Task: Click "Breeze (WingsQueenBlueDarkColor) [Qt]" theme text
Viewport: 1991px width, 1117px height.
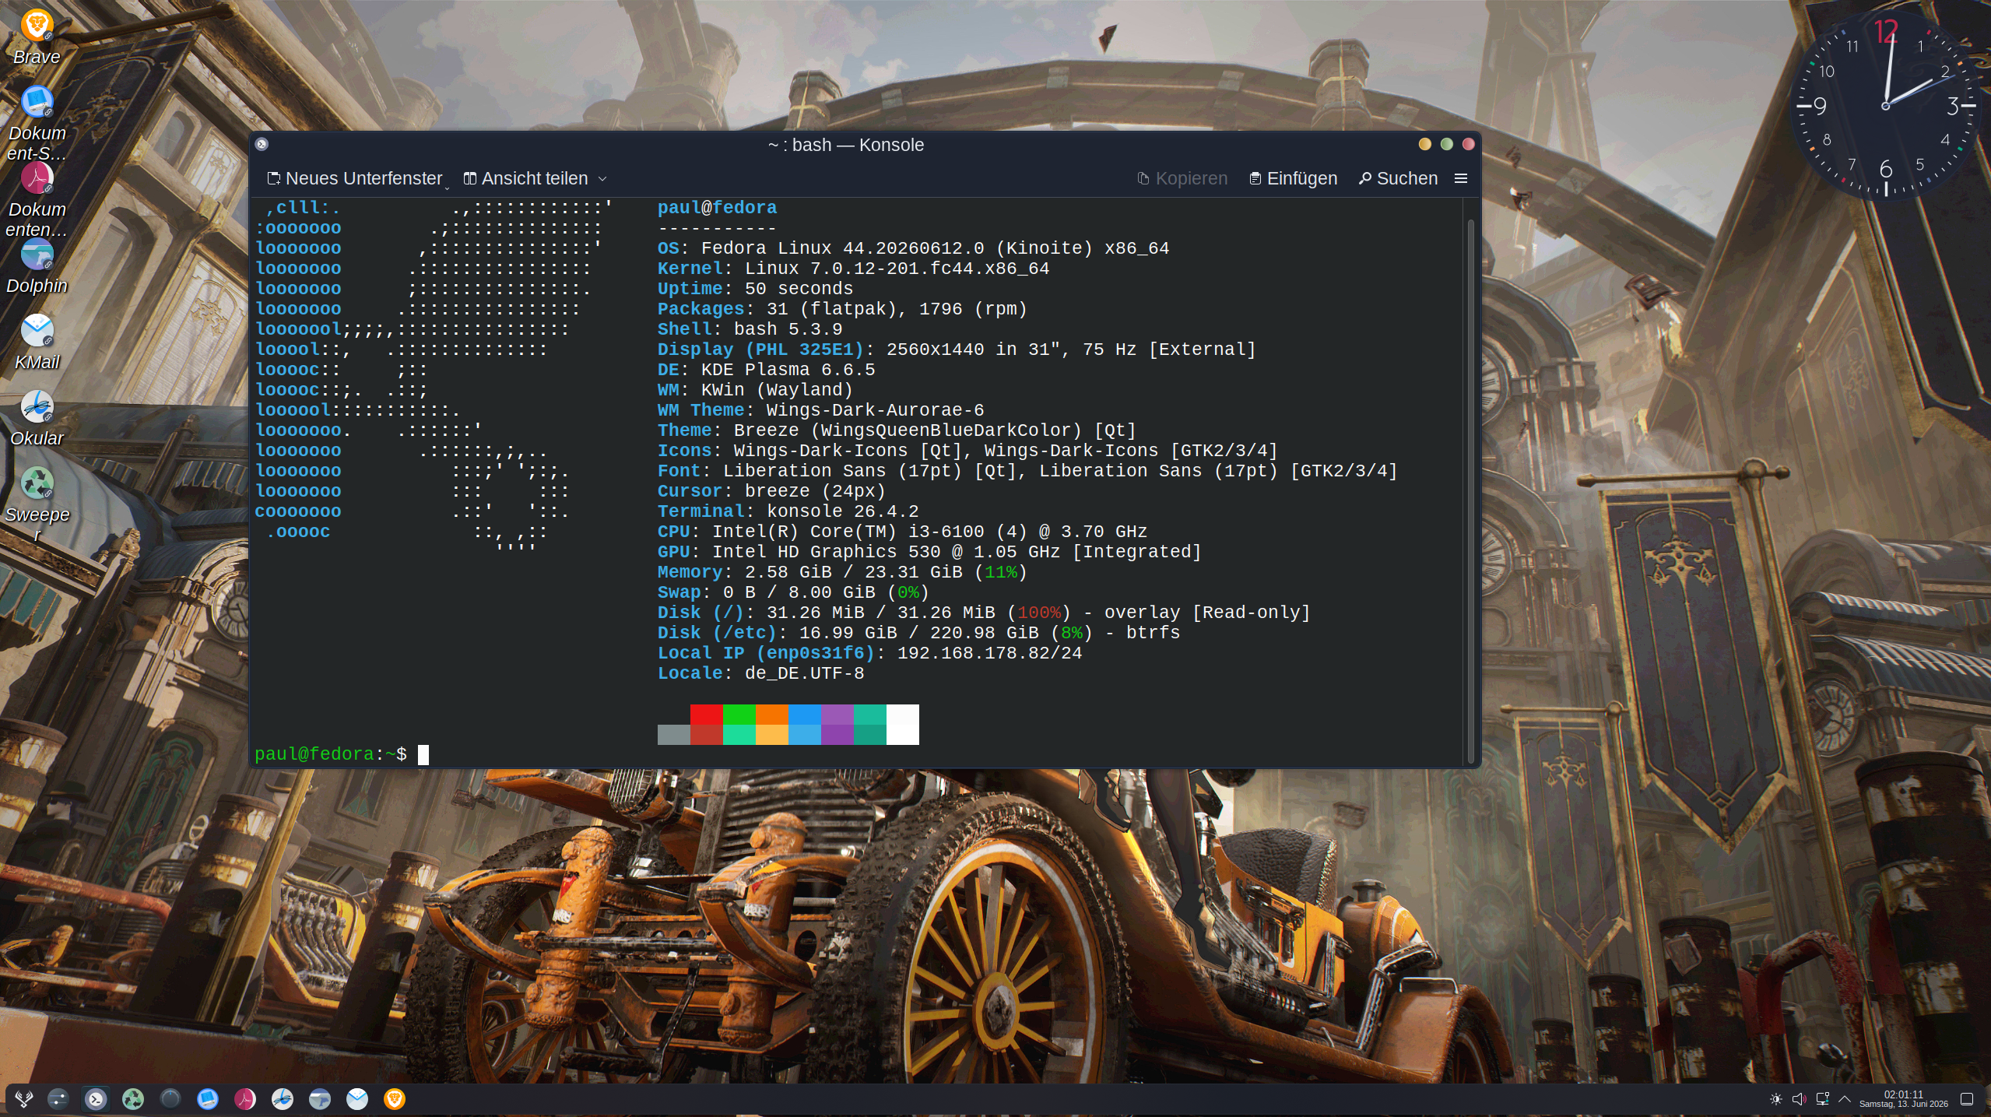Action: click(935, 430)
